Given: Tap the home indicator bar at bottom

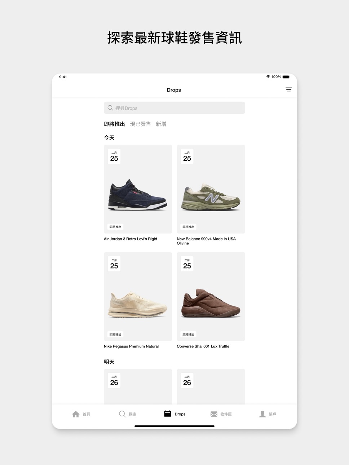Looking at the screenshot, I should point(174,426).
